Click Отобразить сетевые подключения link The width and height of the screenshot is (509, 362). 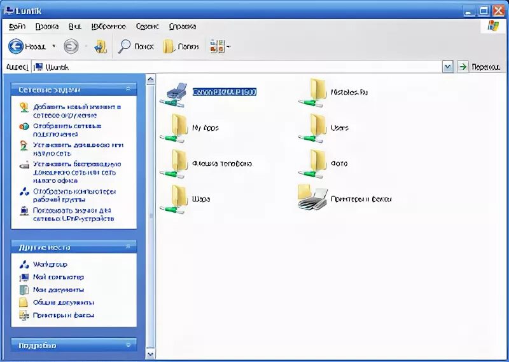[x=67, y=130]
